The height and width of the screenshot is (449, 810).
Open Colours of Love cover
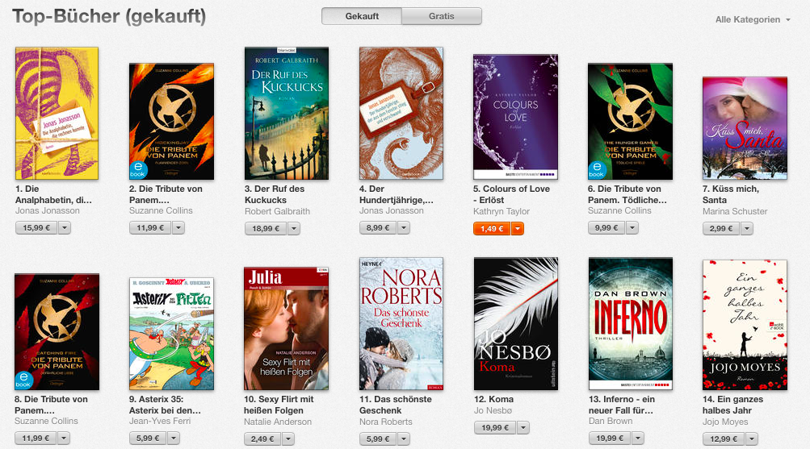tap(515, 117)
